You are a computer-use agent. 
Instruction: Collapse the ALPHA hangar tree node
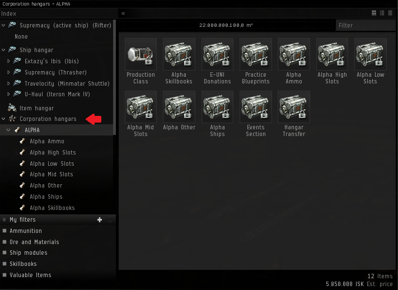(x=9, y=130)
